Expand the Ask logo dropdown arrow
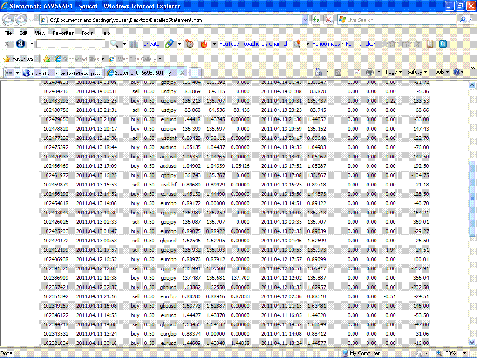477x358 pixels. point(32,44)
